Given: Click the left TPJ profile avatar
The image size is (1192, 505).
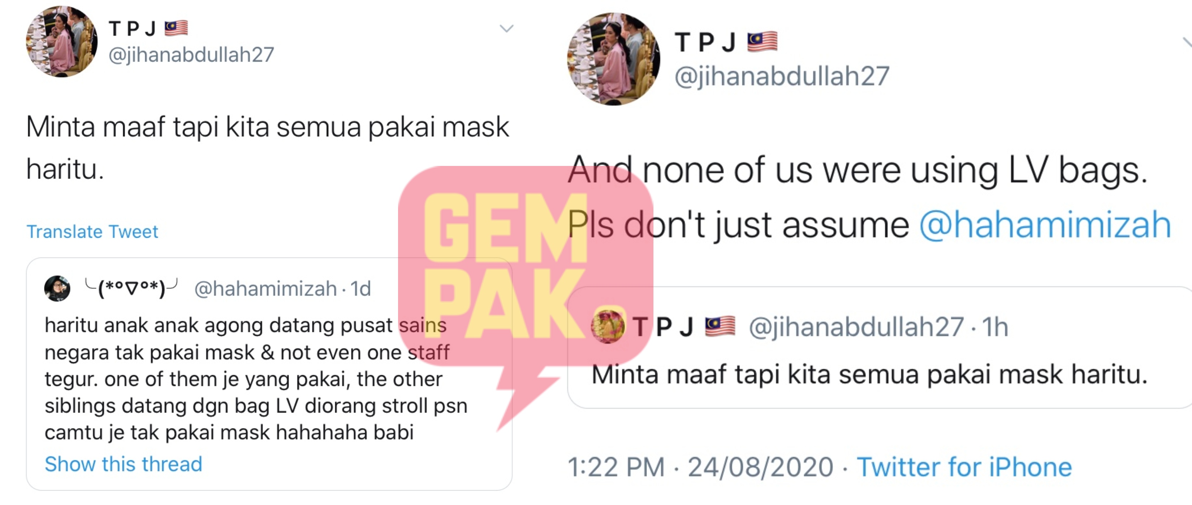Looking at the screenshot, I should coord(61,41).
